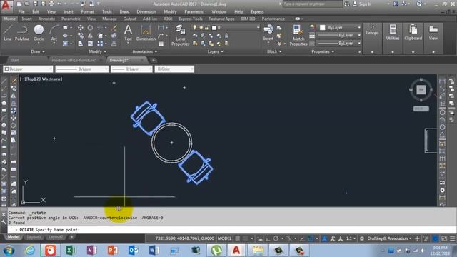Toggle Clean Screen icon in status bar

click(x=444, y=238)
